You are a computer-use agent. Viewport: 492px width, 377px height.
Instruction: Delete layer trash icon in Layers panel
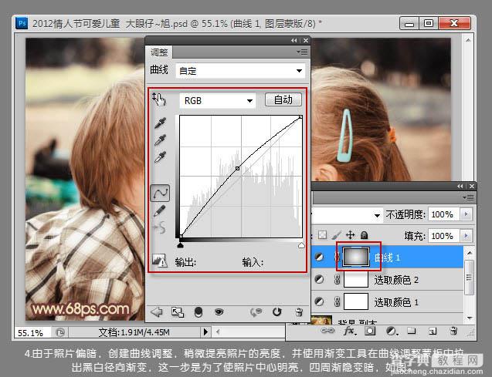click(x=453, y=331)
